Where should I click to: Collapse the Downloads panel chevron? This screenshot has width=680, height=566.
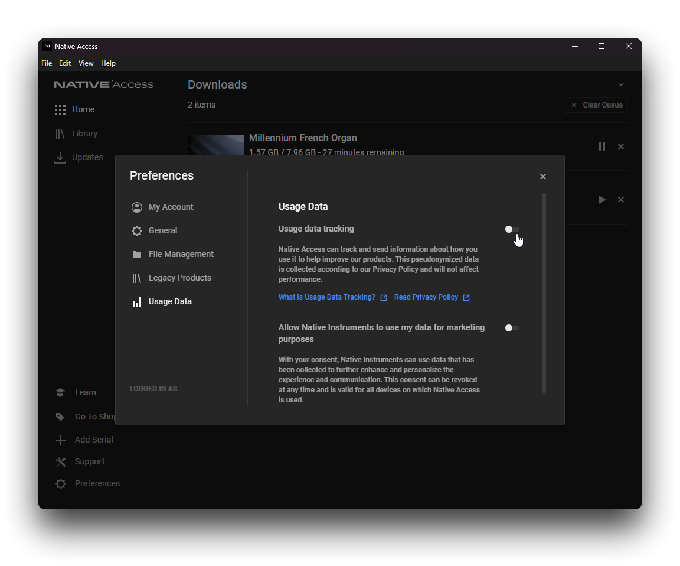(621, 84)
